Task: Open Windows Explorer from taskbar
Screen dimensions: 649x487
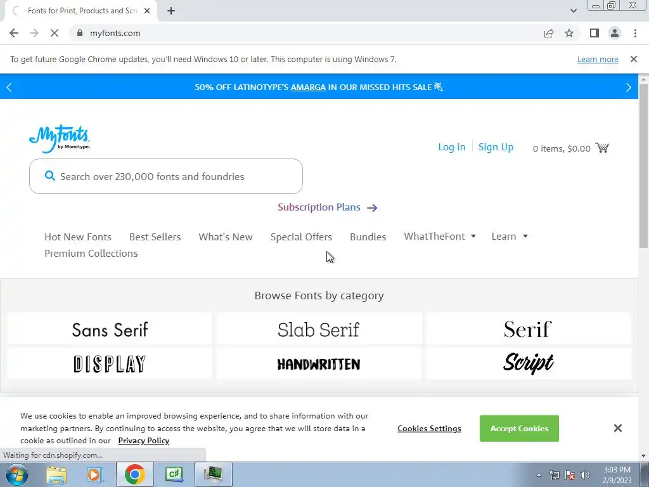Action: [x=56, y=474]
